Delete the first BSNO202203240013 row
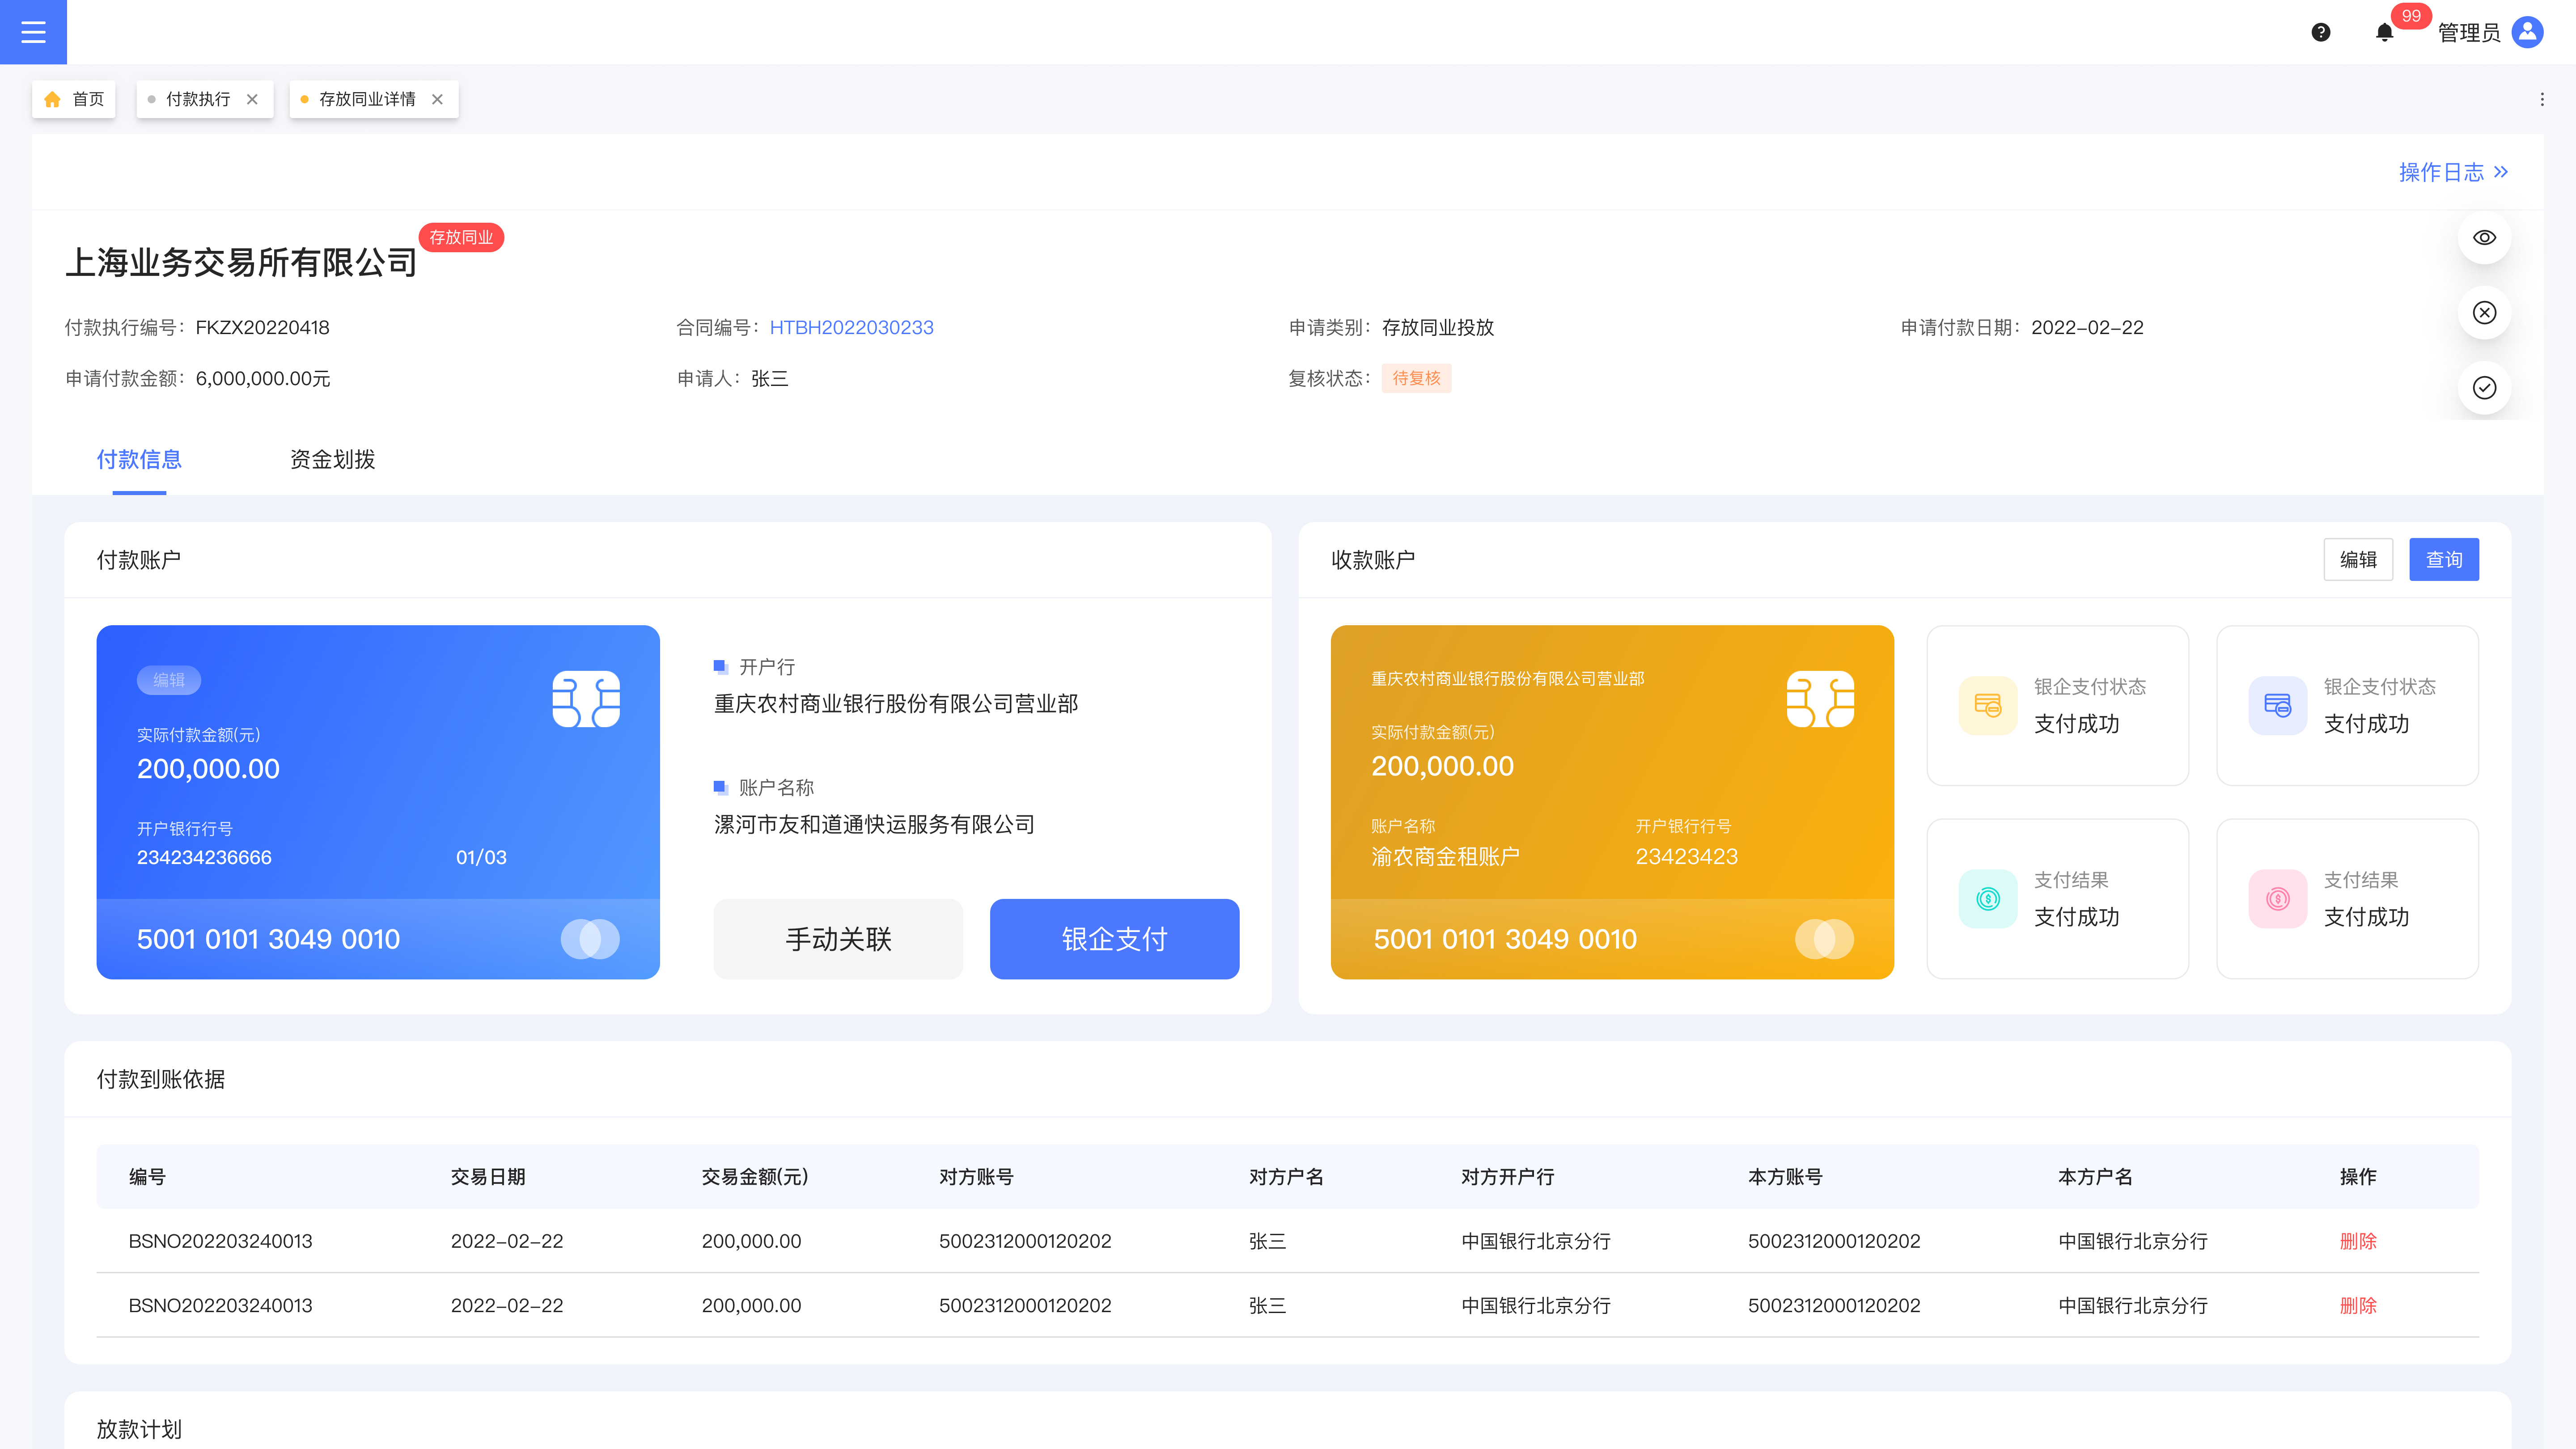2576x1449 pixels. pyautogui.click(x=2358, y=1241)
